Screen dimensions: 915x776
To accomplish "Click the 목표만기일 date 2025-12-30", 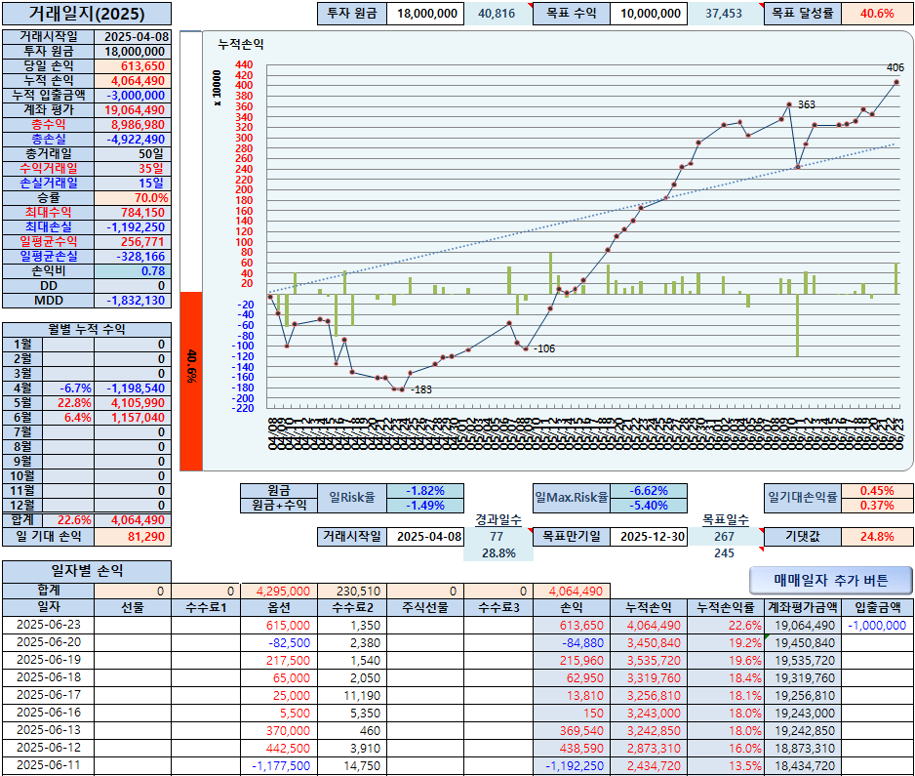I will [649, 536].
